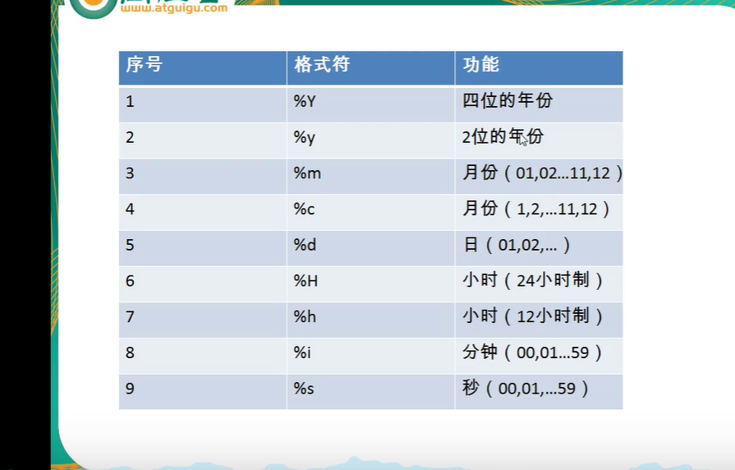Screen dimensions: 735x470
Task: Click 月份（1,2,...11,12） cell
Action: (539, 213)
